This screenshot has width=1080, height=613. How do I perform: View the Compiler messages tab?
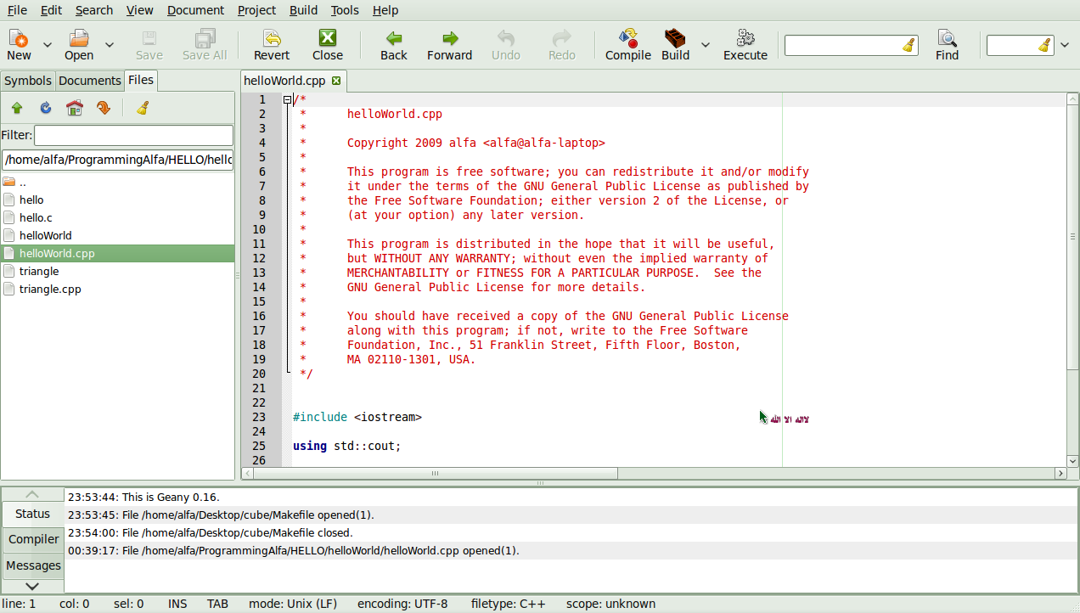point(33,539)
